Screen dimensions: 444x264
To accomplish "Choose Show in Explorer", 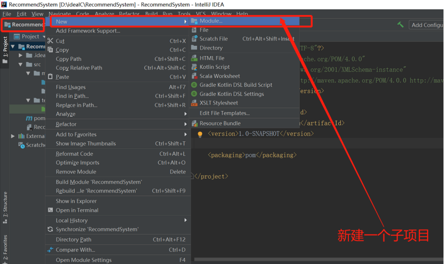I will coord(119,201).
